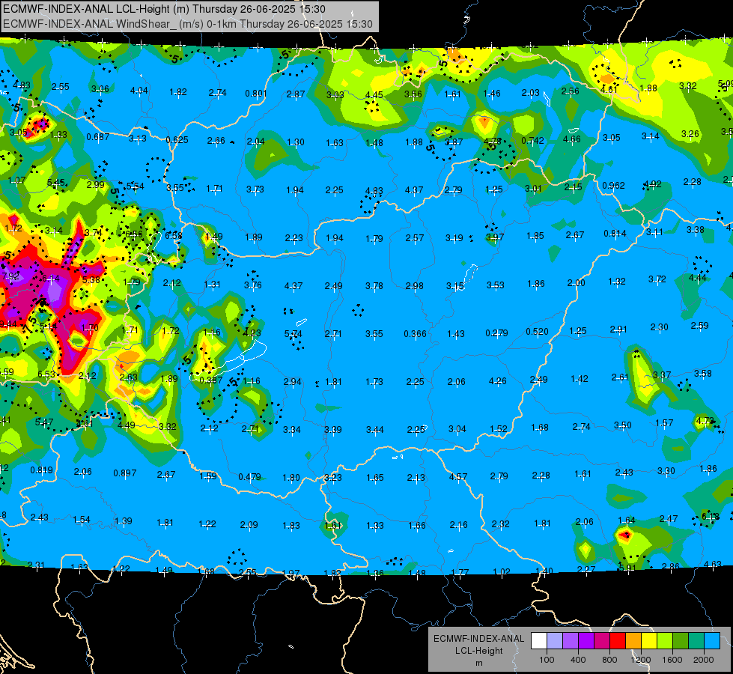Screen dimensions: 733x674
Task: Click the wind shear value 0.819
Action: (42, 470)
